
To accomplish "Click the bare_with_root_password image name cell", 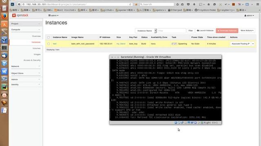I will click(x=83, y=44).
